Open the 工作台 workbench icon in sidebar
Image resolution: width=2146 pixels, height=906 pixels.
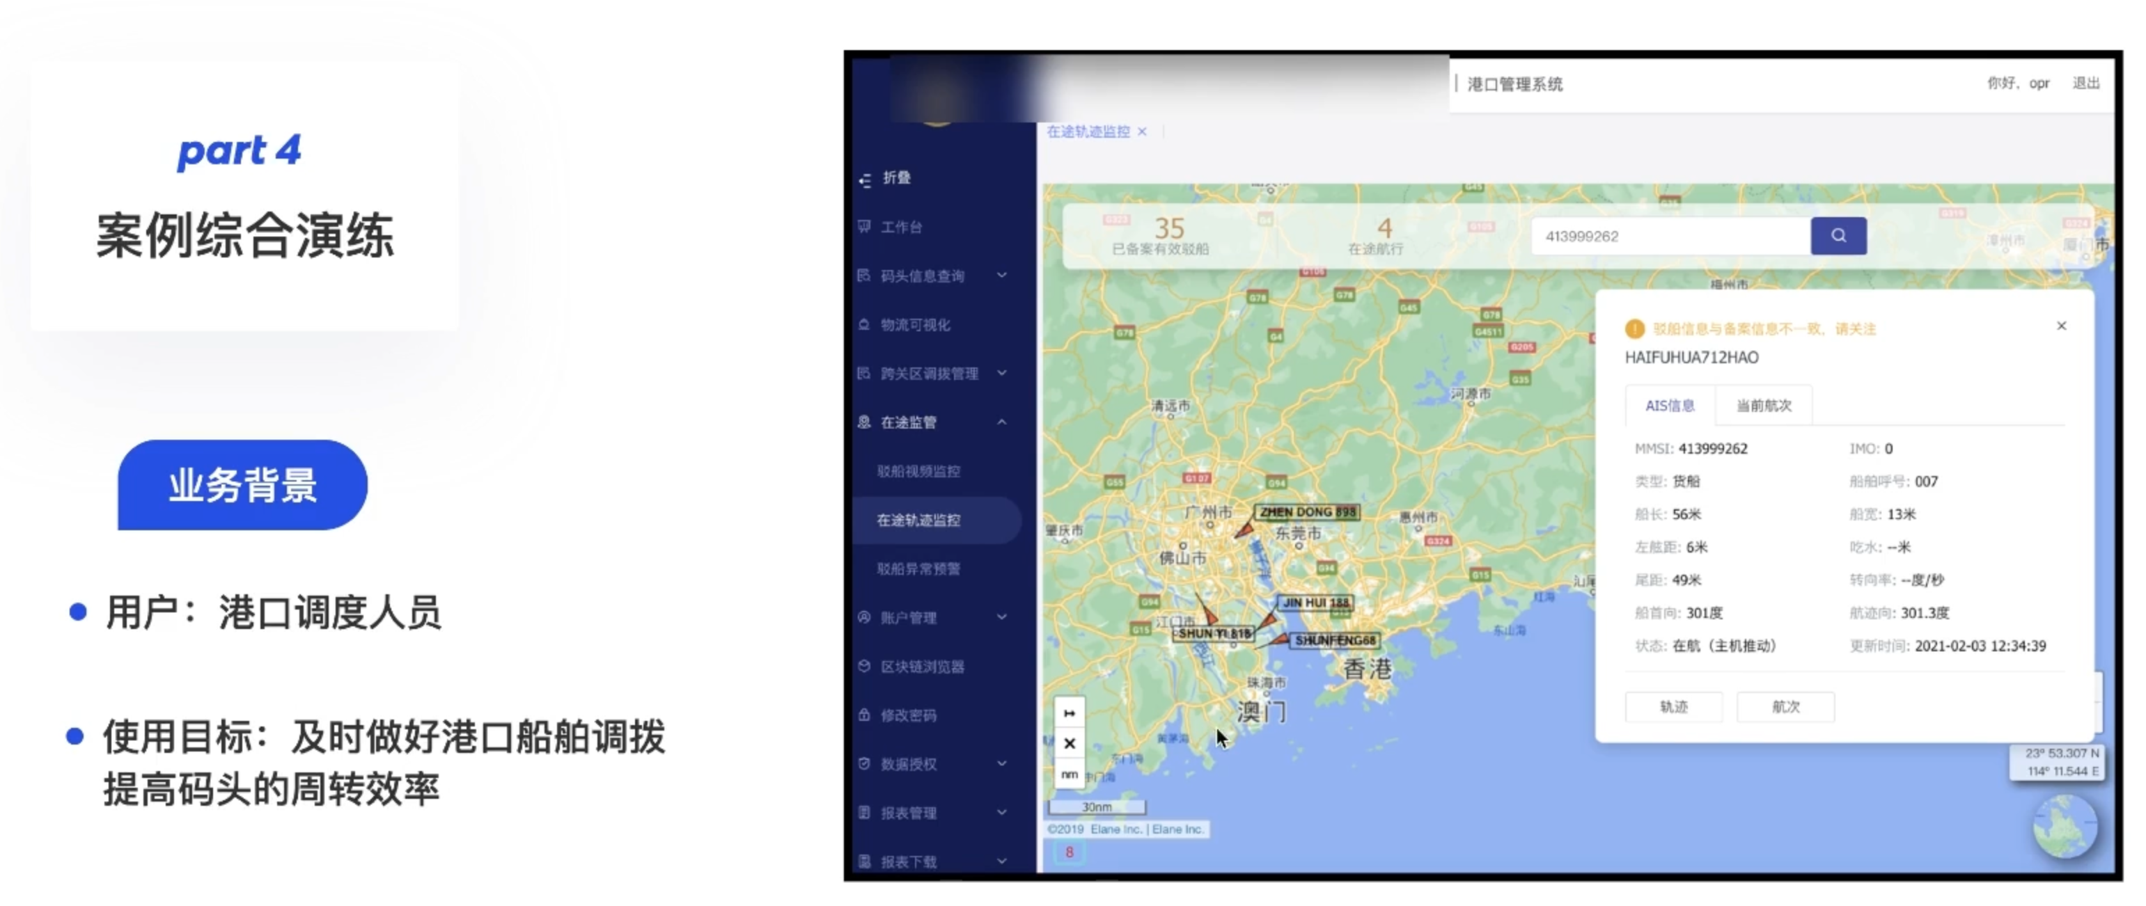pos(864,227)
